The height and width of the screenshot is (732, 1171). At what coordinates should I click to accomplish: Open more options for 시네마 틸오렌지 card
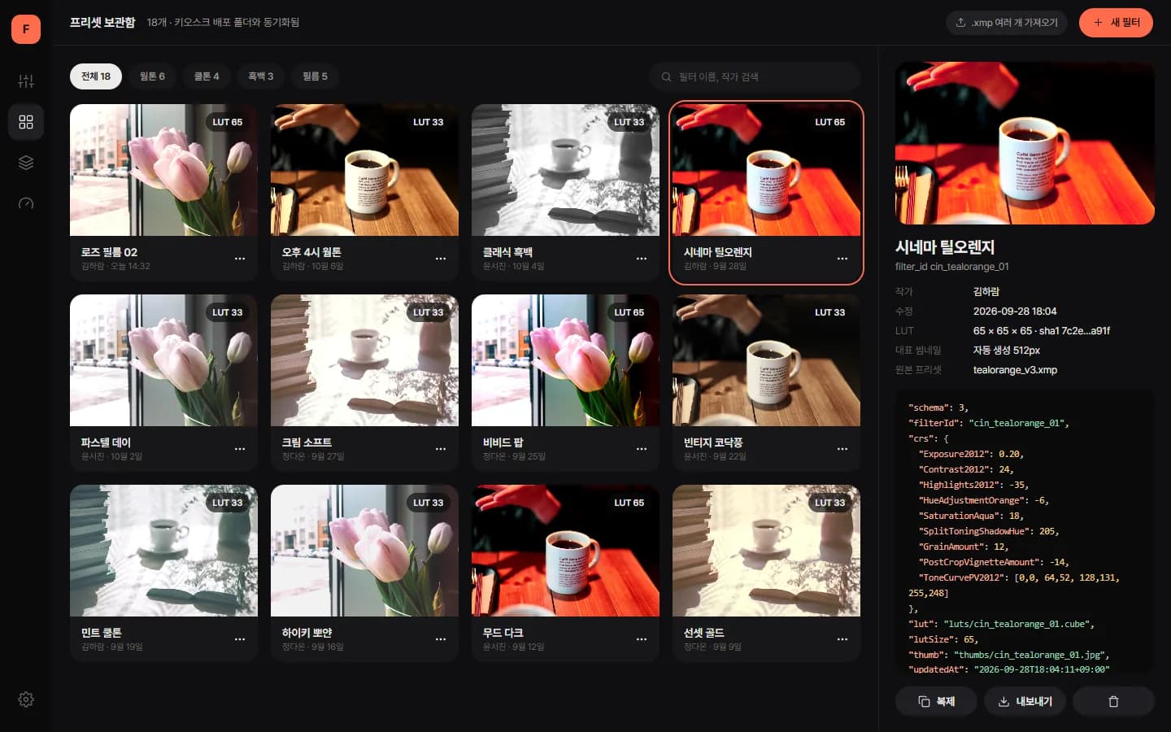click(x=842, y=259)
